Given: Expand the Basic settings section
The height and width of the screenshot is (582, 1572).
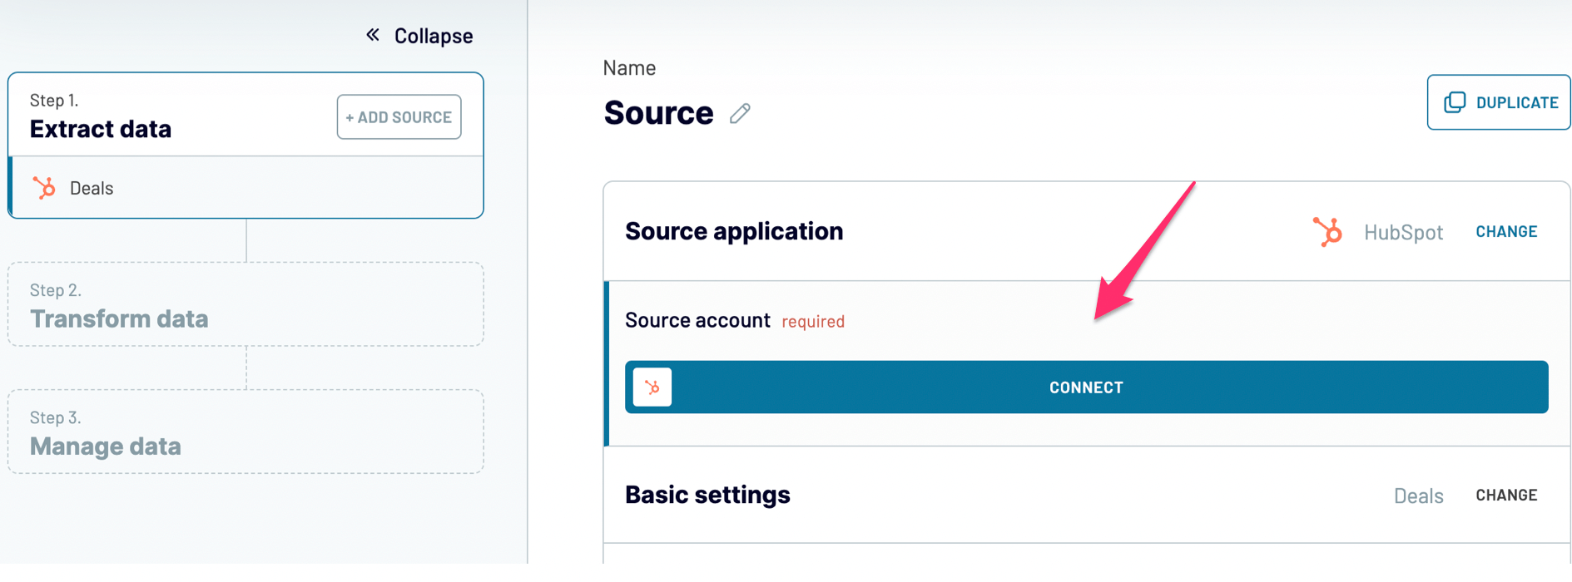Looking at the screenshot, I should (707, 495).
